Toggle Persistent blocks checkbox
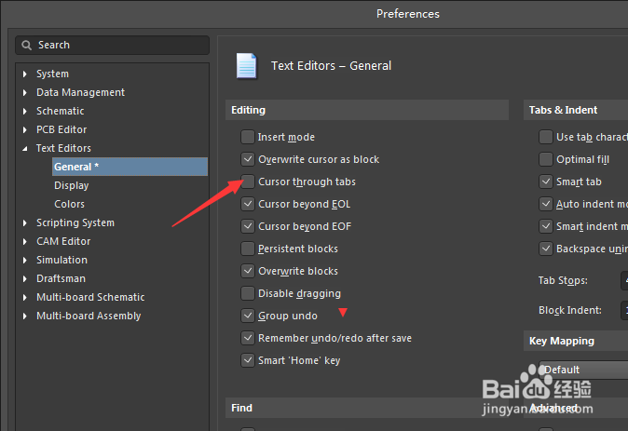 coord(248,249)
